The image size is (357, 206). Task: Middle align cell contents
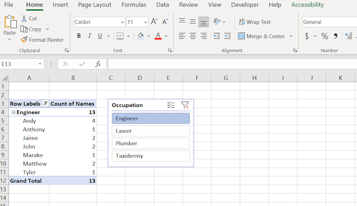tap(193, 22)
